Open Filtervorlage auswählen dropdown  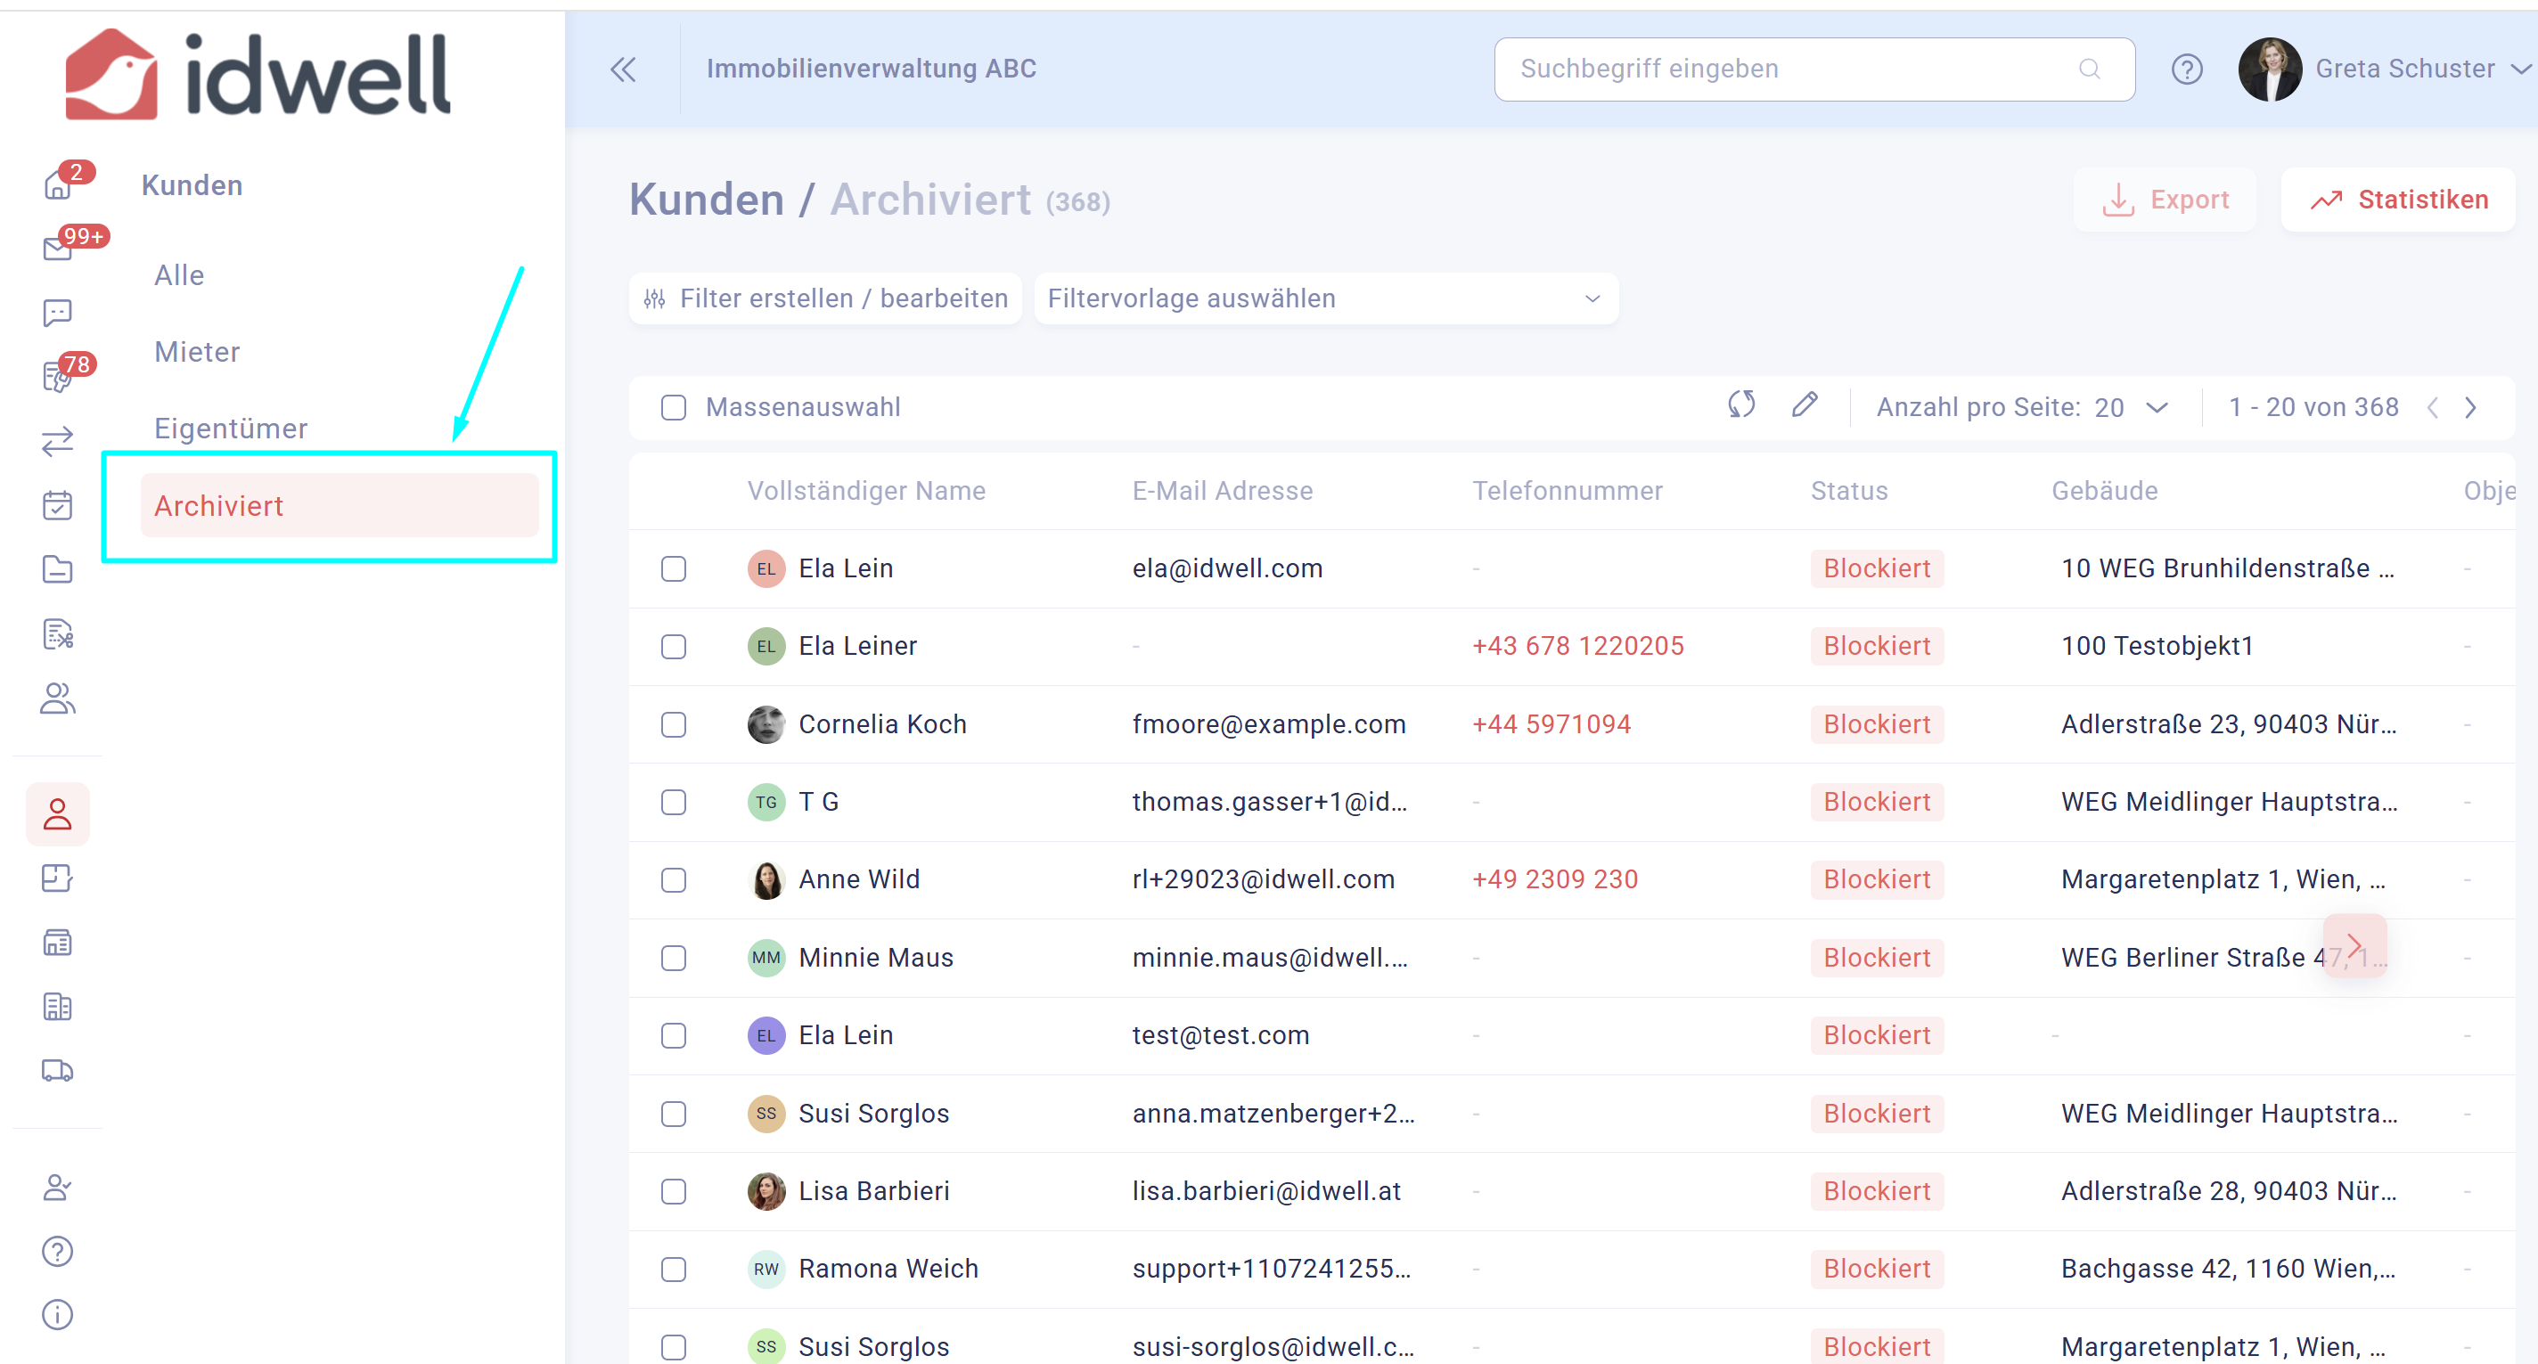tap(1325, 298)
